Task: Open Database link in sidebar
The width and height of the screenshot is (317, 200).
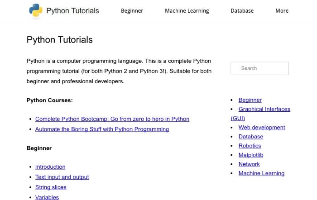Action: pos(251,137)
